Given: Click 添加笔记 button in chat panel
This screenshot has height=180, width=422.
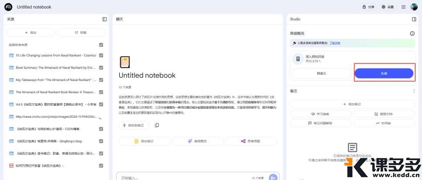Looking at the screenshot, I should (144, 141).
